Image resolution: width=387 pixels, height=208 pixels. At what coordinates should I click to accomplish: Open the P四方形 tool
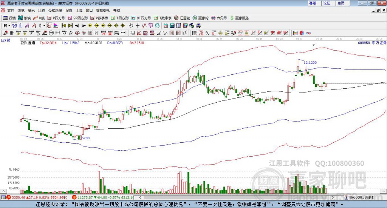click(x=56, y=18)
